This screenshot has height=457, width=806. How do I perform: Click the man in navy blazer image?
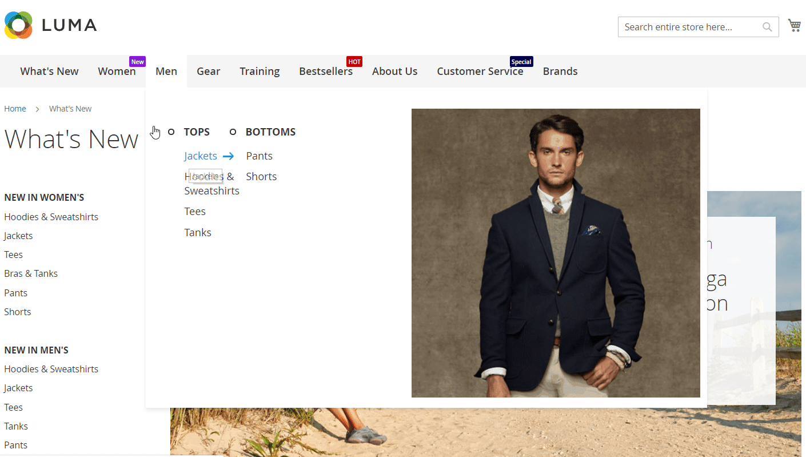[556, 253]
